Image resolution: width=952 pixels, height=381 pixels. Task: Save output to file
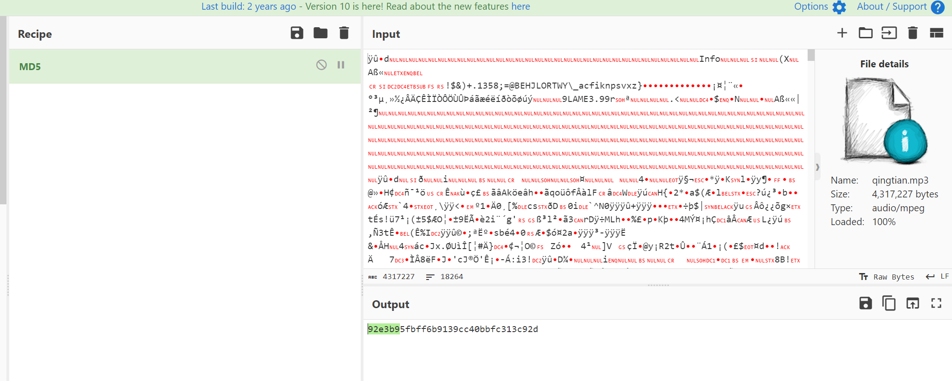coord(865,303)
